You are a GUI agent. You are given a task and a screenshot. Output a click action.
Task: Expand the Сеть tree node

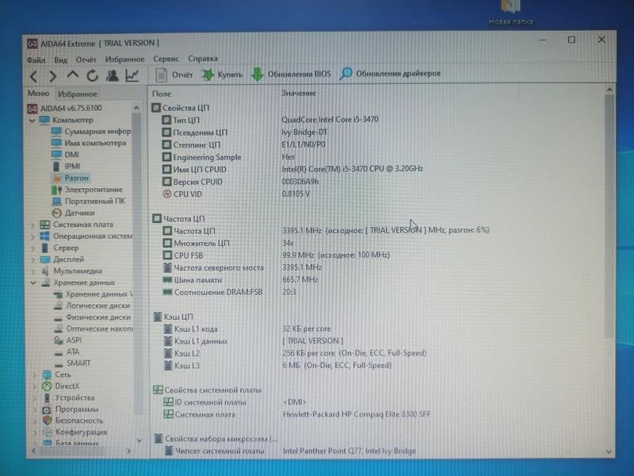pyautogui.click(x=34, y=375)
